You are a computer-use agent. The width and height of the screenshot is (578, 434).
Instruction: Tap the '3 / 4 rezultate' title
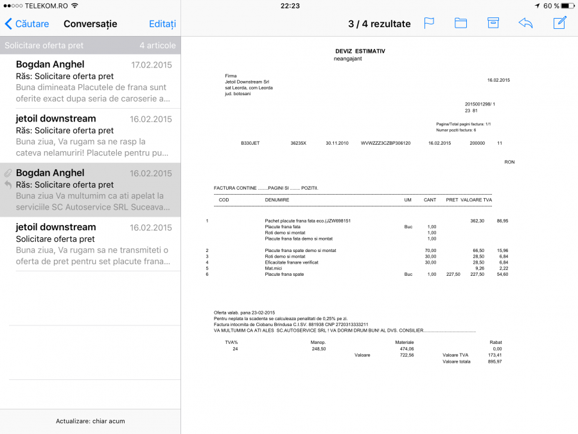point(379,24)
